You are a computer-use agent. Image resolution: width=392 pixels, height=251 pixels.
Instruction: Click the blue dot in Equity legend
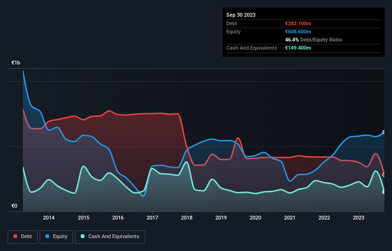47,236
